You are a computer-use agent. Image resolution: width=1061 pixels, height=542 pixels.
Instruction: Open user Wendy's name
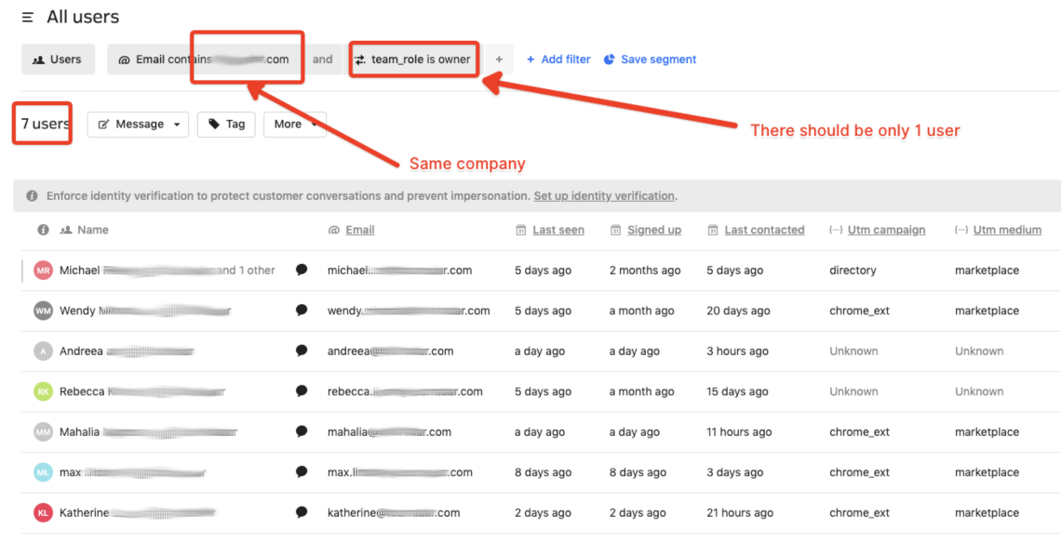click(x=145, y=311)
